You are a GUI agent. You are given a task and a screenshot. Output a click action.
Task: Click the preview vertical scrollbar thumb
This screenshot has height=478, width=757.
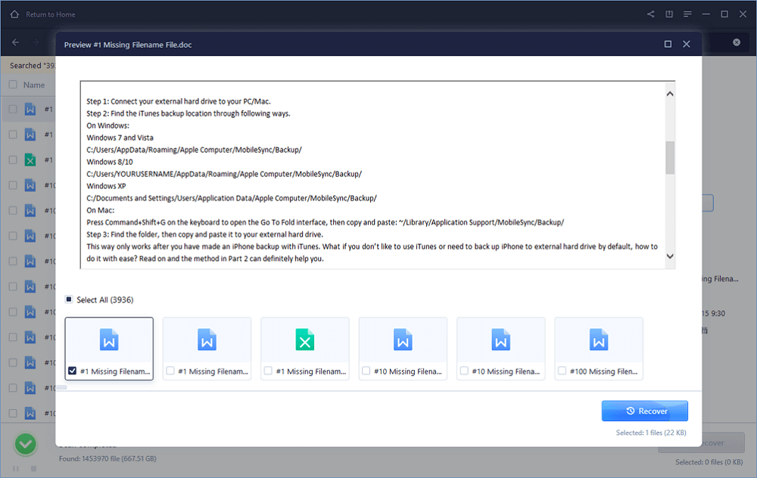coord(670,157)
